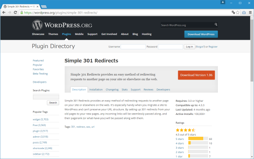
Task: Open the Developers sidebar link
Action: (x=40, y=82)
